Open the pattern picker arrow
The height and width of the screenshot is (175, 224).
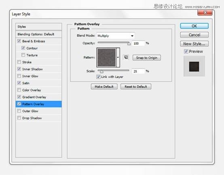(118, 57)
